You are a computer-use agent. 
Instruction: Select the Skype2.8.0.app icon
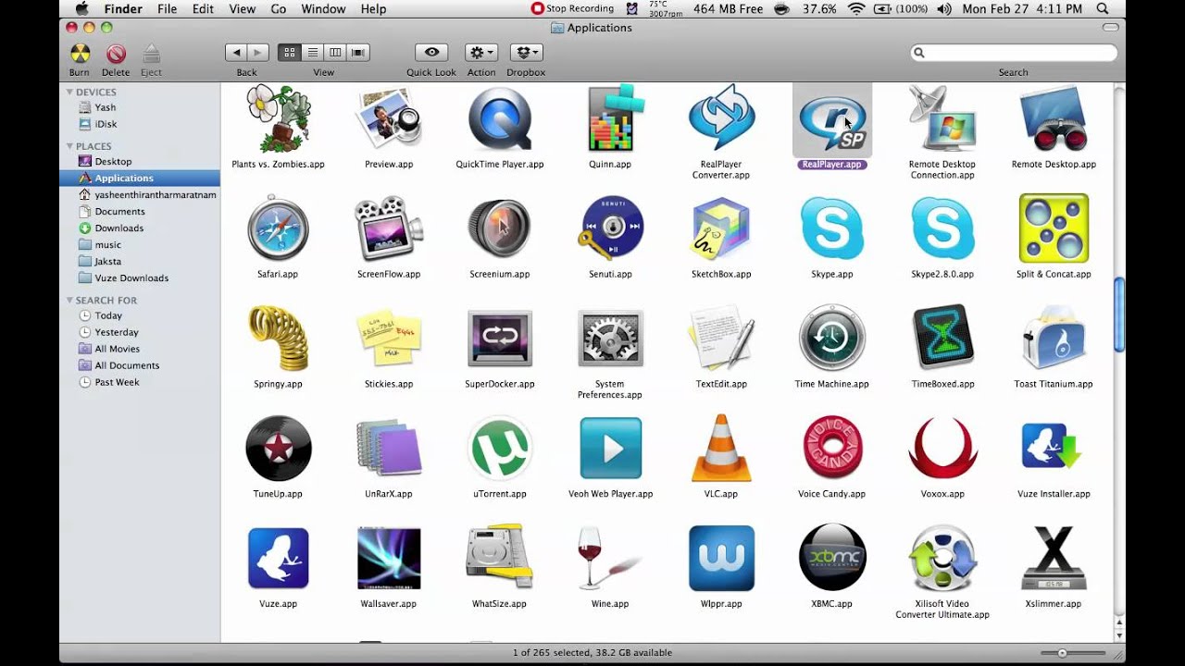click(x=942, y=228)
